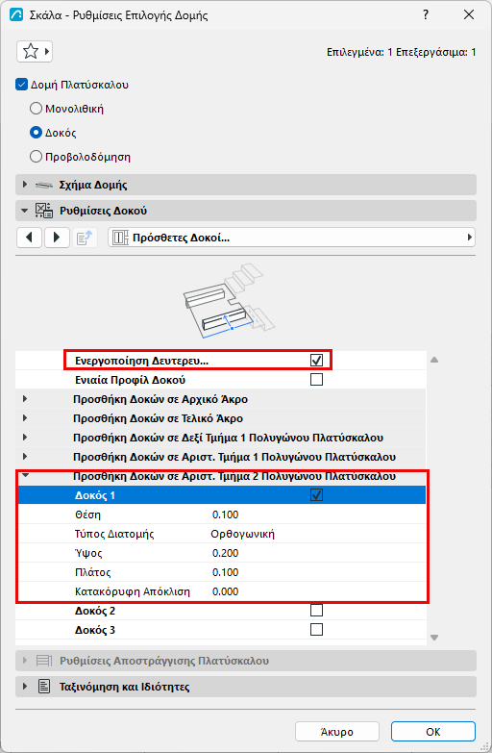492x753 pixels.
Task: Click the Άκυρο button
Action: (337, 732)
